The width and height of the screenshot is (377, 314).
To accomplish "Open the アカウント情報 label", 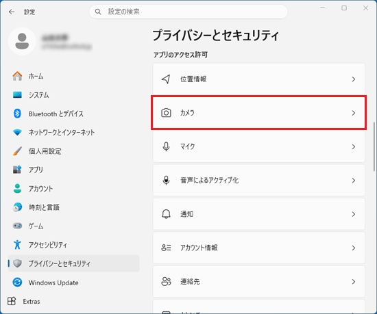I will (x=199, y=248).
